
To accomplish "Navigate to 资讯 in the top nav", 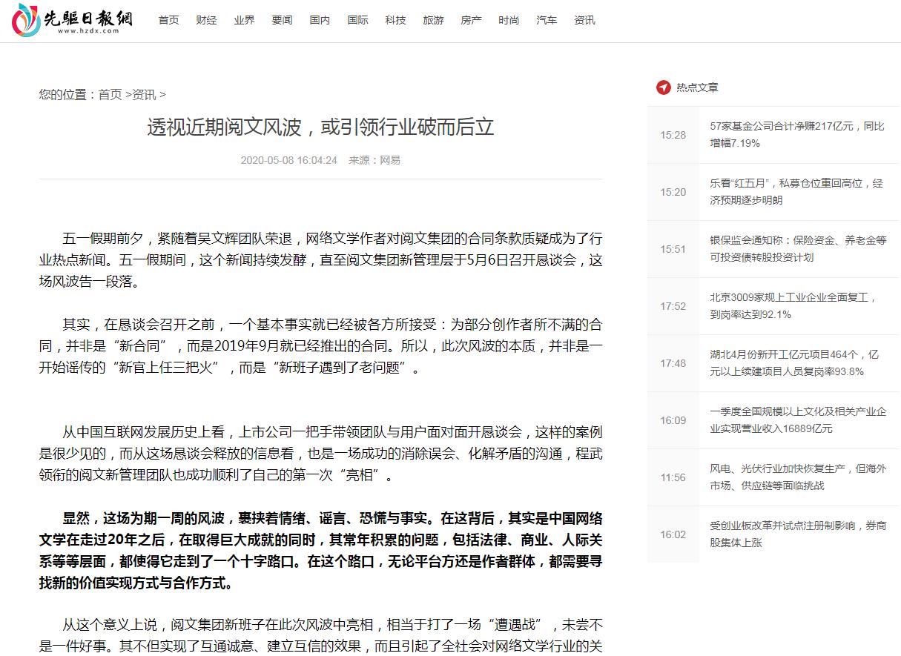I will click(x=584, y=20).
